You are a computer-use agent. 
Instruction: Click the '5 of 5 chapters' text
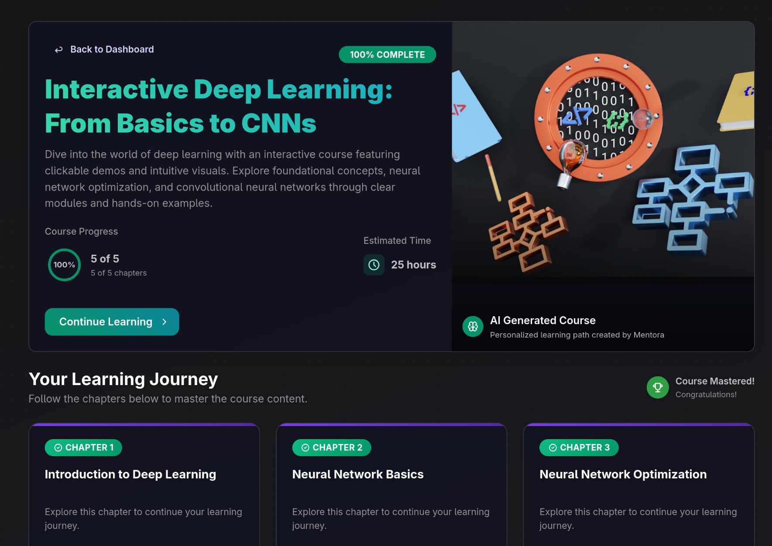[x=119, y=273]
